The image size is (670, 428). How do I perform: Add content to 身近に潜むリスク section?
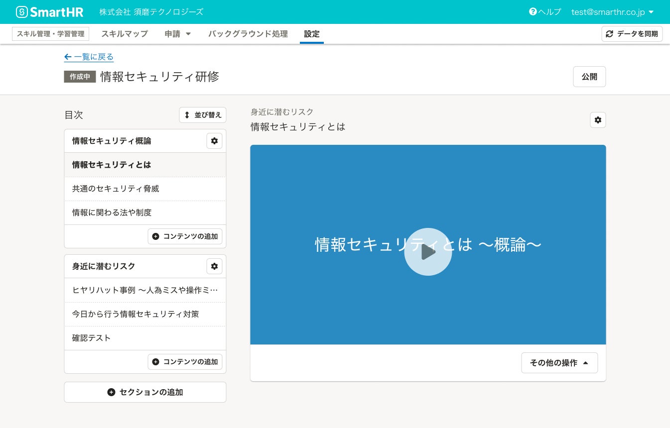click(185, 362)
